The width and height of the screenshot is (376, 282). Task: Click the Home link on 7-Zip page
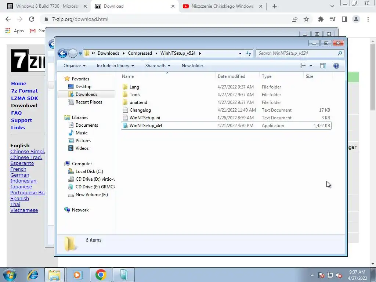(x=19, y=83)
